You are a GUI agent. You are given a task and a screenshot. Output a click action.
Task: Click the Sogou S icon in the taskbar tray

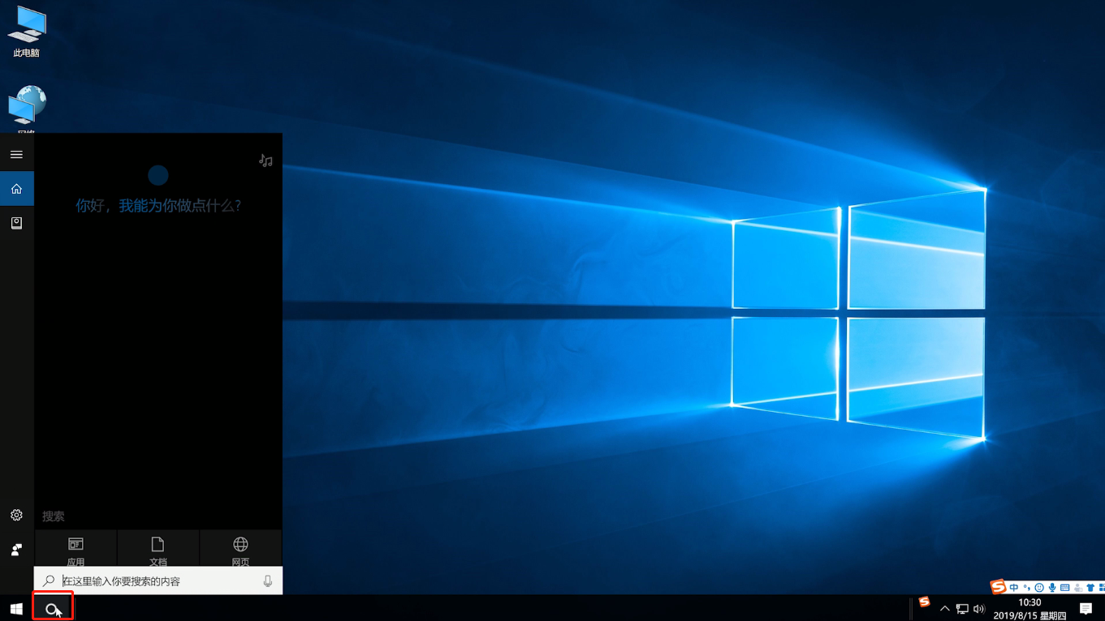click(x=924, y=602)
